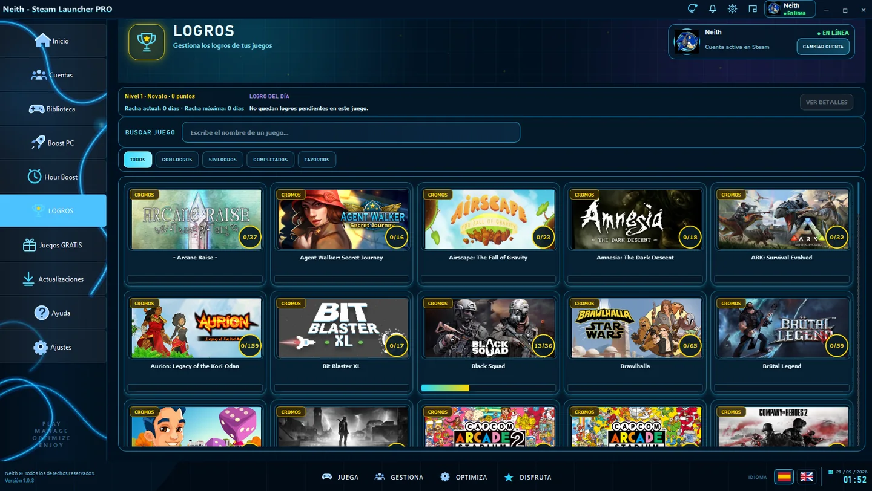Switch language with the UK flag
Viewport: 872px width, 491px height.
click(807, 476)
